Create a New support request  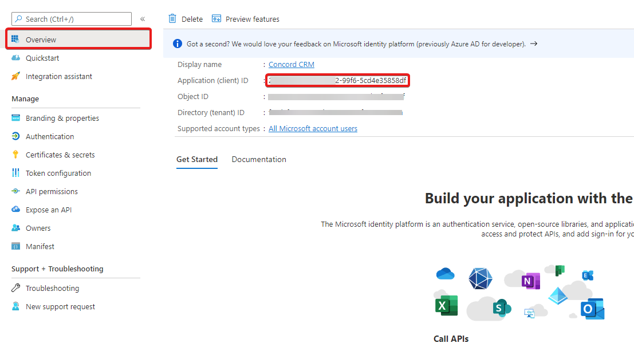coord(59,306)
